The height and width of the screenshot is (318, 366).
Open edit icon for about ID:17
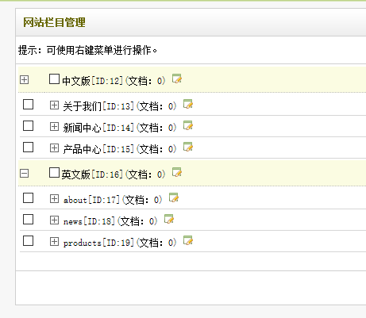point(174,197)
